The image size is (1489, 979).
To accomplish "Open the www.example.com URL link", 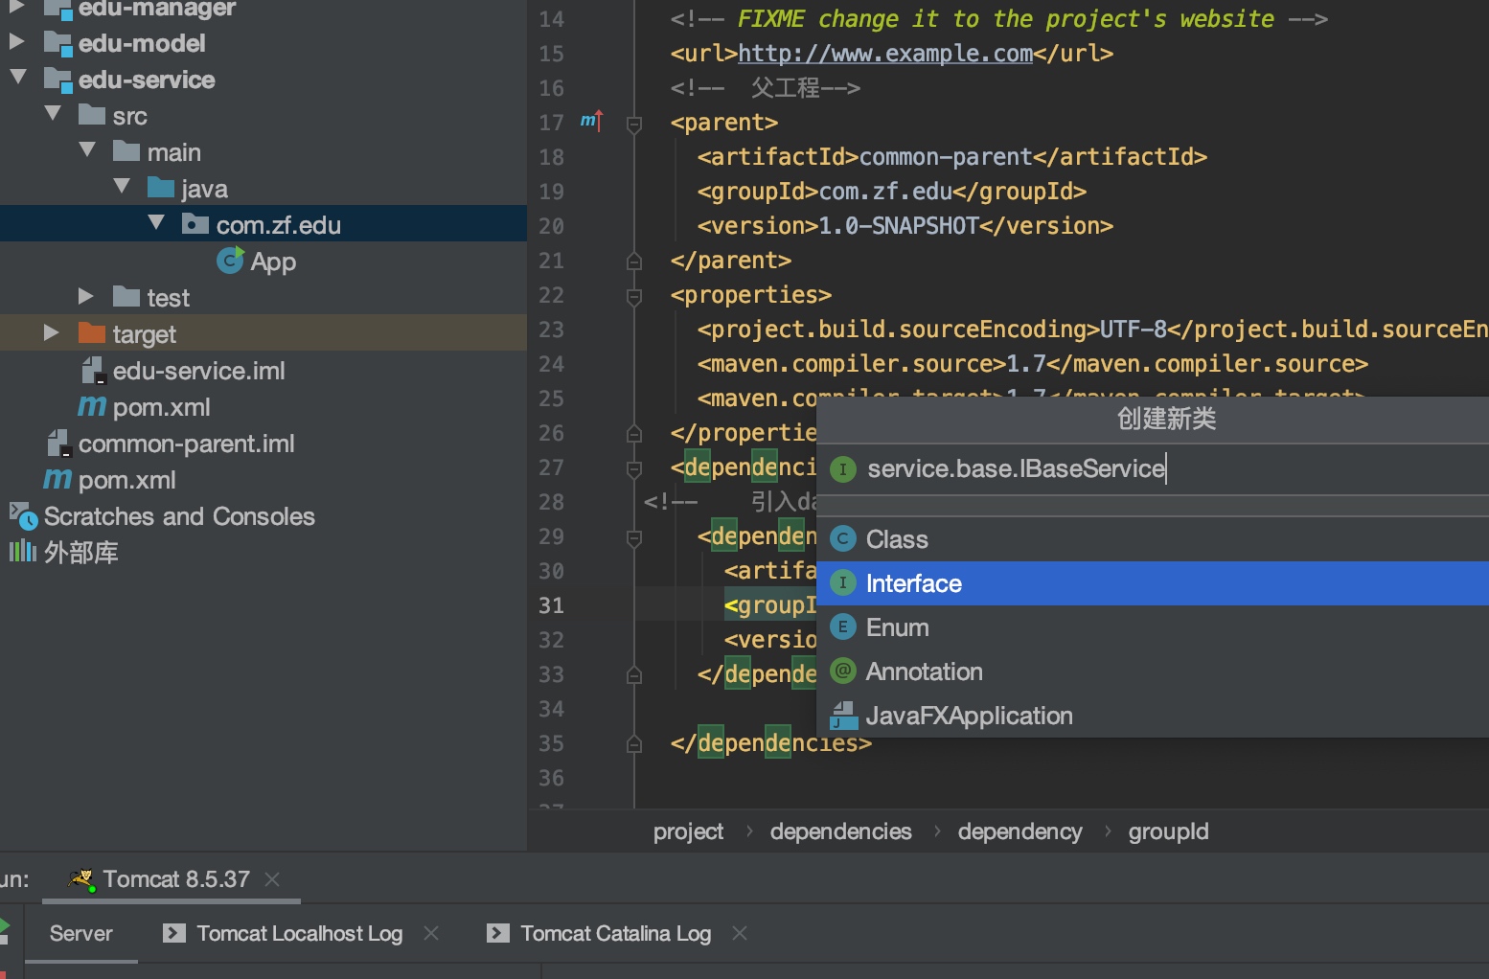I will (884, 54).
